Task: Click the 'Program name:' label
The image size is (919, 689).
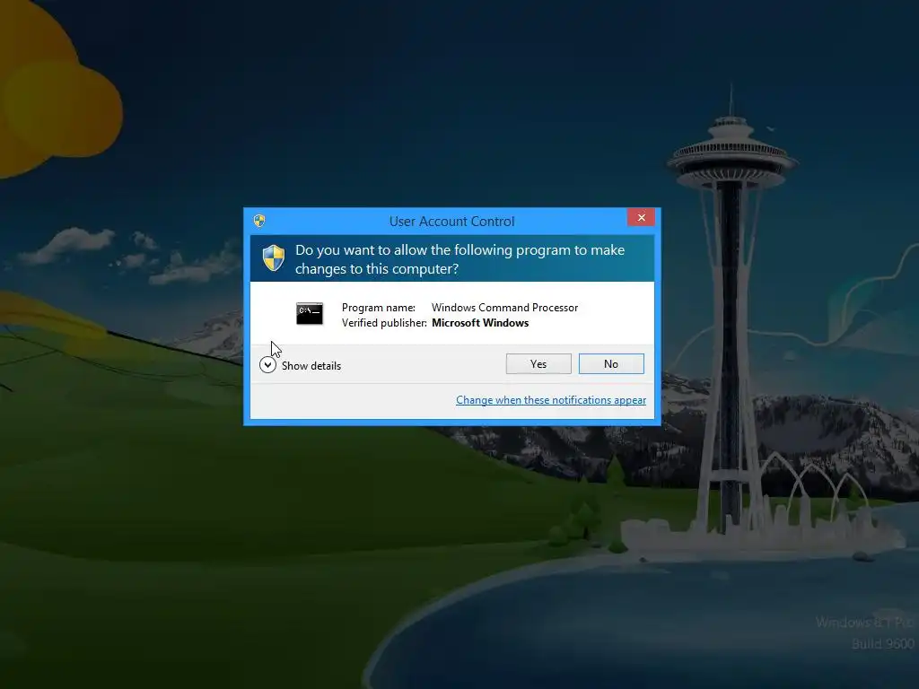Action: coord(379,308)
